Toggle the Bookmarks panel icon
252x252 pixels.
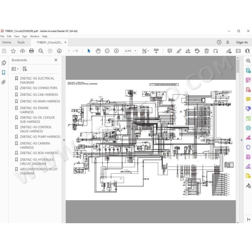4,72
